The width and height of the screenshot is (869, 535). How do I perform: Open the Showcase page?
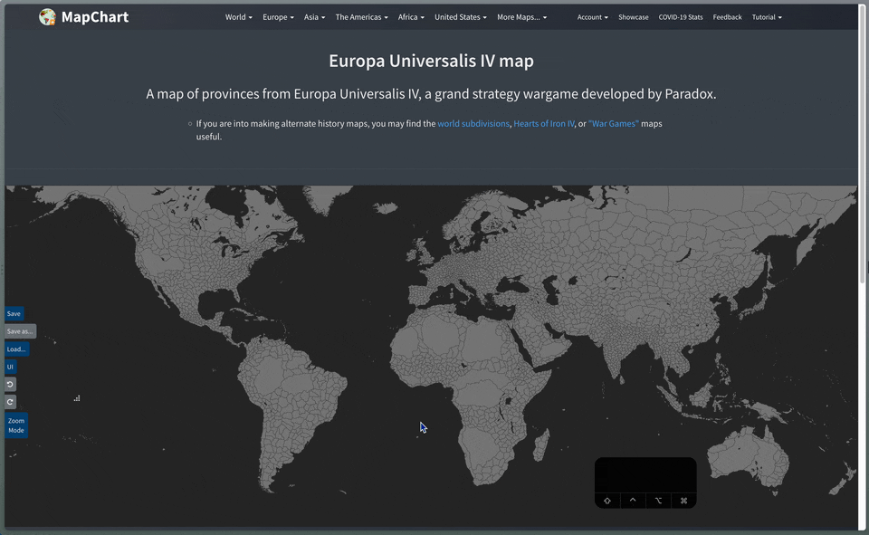click(633, 17)
